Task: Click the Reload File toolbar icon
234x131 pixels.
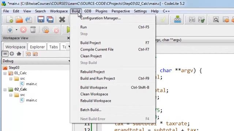Action: click(29, 20)
